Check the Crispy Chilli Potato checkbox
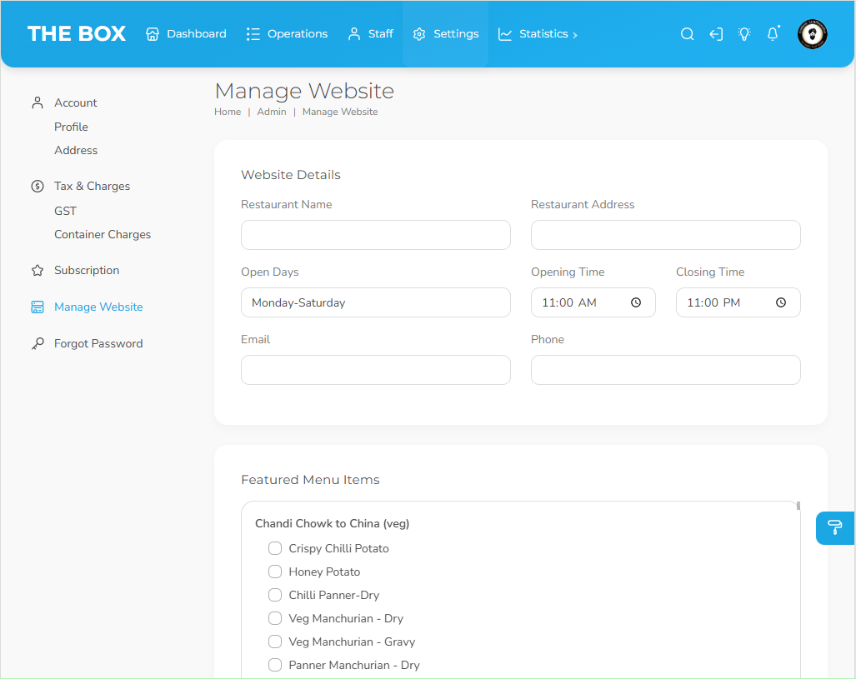 pyautogui.click(x=275, y=548)
